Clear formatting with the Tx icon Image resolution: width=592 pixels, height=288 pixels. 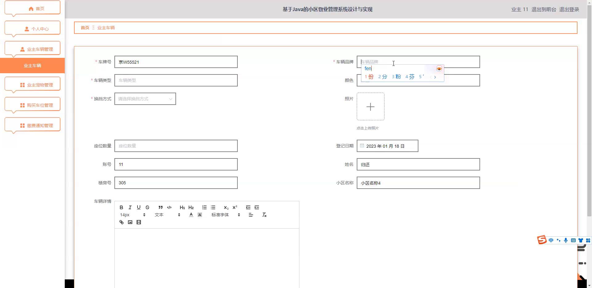pos(264,215)
